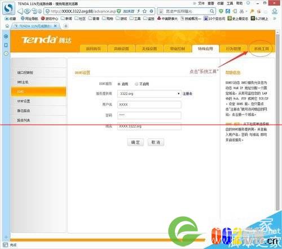Image resolution: width=282 pixels, height=249 pixels.
Task: Click the magnifier search icon in search box
Action: pos(212,11)
